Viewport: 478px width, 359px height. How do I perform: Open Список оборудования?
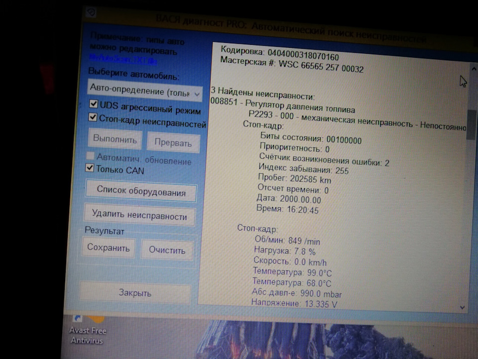[x=141, y=191]
